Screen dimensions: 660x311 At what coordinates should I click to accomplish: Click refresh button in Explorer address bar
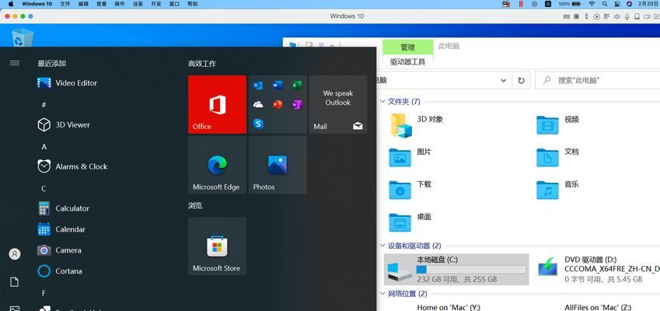(521, 80)
